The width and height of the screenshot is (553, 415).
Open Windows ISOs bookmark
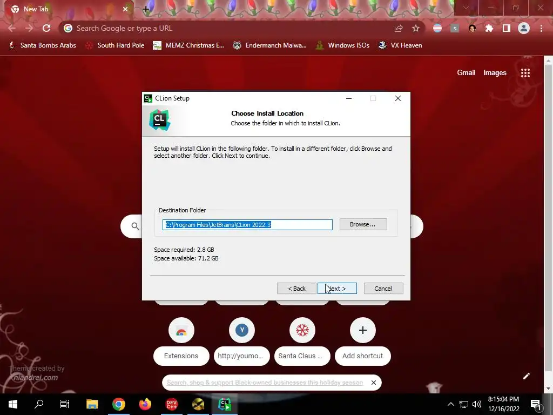click(x=343, y=45)
